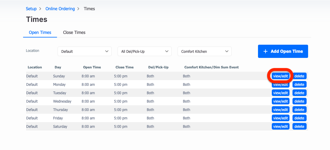Click view/edit for Monday
330x150 pixels.
pyautogui.click(x=280, y=84)
